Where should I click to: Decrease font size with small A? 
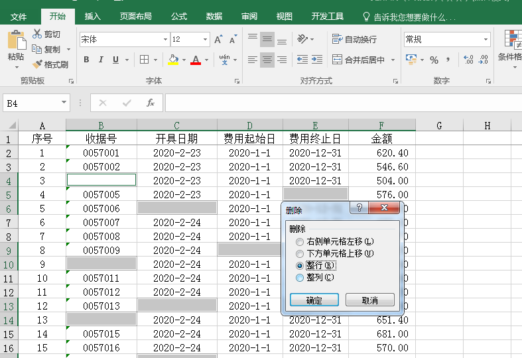[x=233, y=39]
